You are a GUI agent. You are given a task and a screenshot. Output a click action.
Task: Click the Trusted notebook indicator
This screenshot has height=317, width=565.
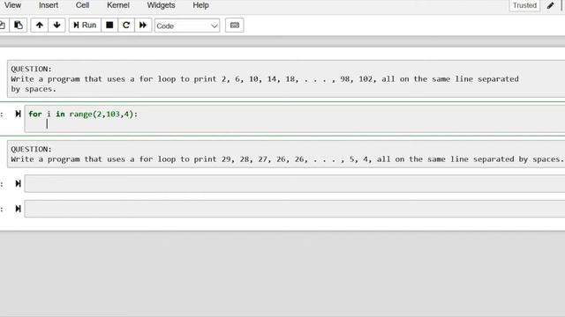(524, 5)
